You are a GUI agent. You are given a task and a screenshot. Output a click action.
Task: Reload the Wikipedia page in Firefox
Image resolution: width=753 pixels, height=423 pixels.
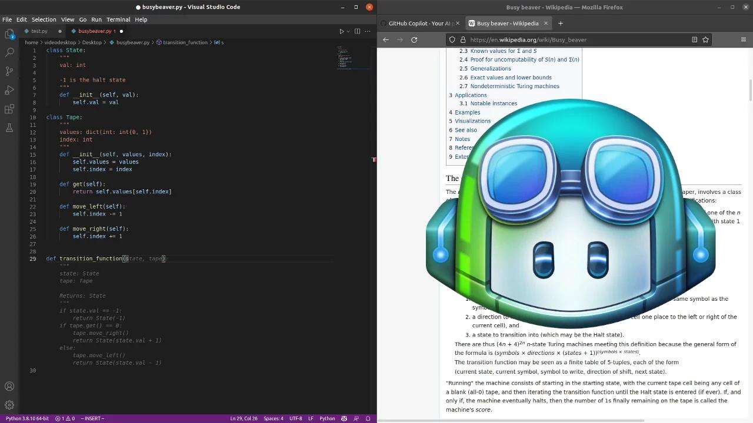414,39
